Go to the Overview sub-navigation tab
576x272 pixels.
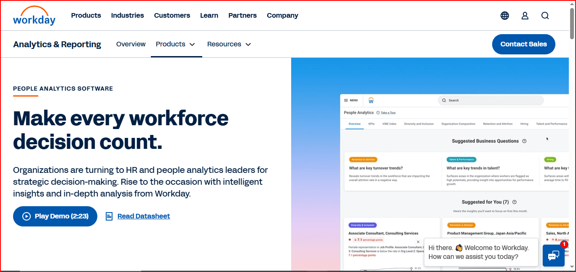pyautogui.click(x=131, y=44)
